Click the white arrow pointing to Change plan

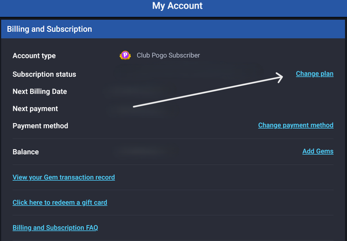(208, 91)
